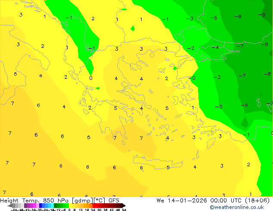Click the -9 temperature value on the map
This screenshot has width=273, height=211.
(261, 15)
